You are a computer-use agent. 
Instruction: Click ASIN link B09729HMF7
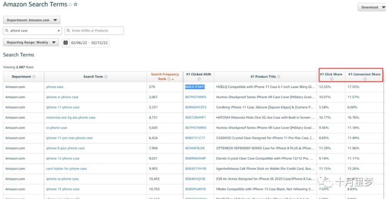pos(195,117)
